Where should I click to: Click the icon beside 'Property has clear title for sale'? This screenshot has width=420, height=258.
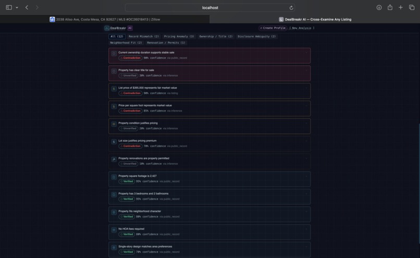[114, 71]
